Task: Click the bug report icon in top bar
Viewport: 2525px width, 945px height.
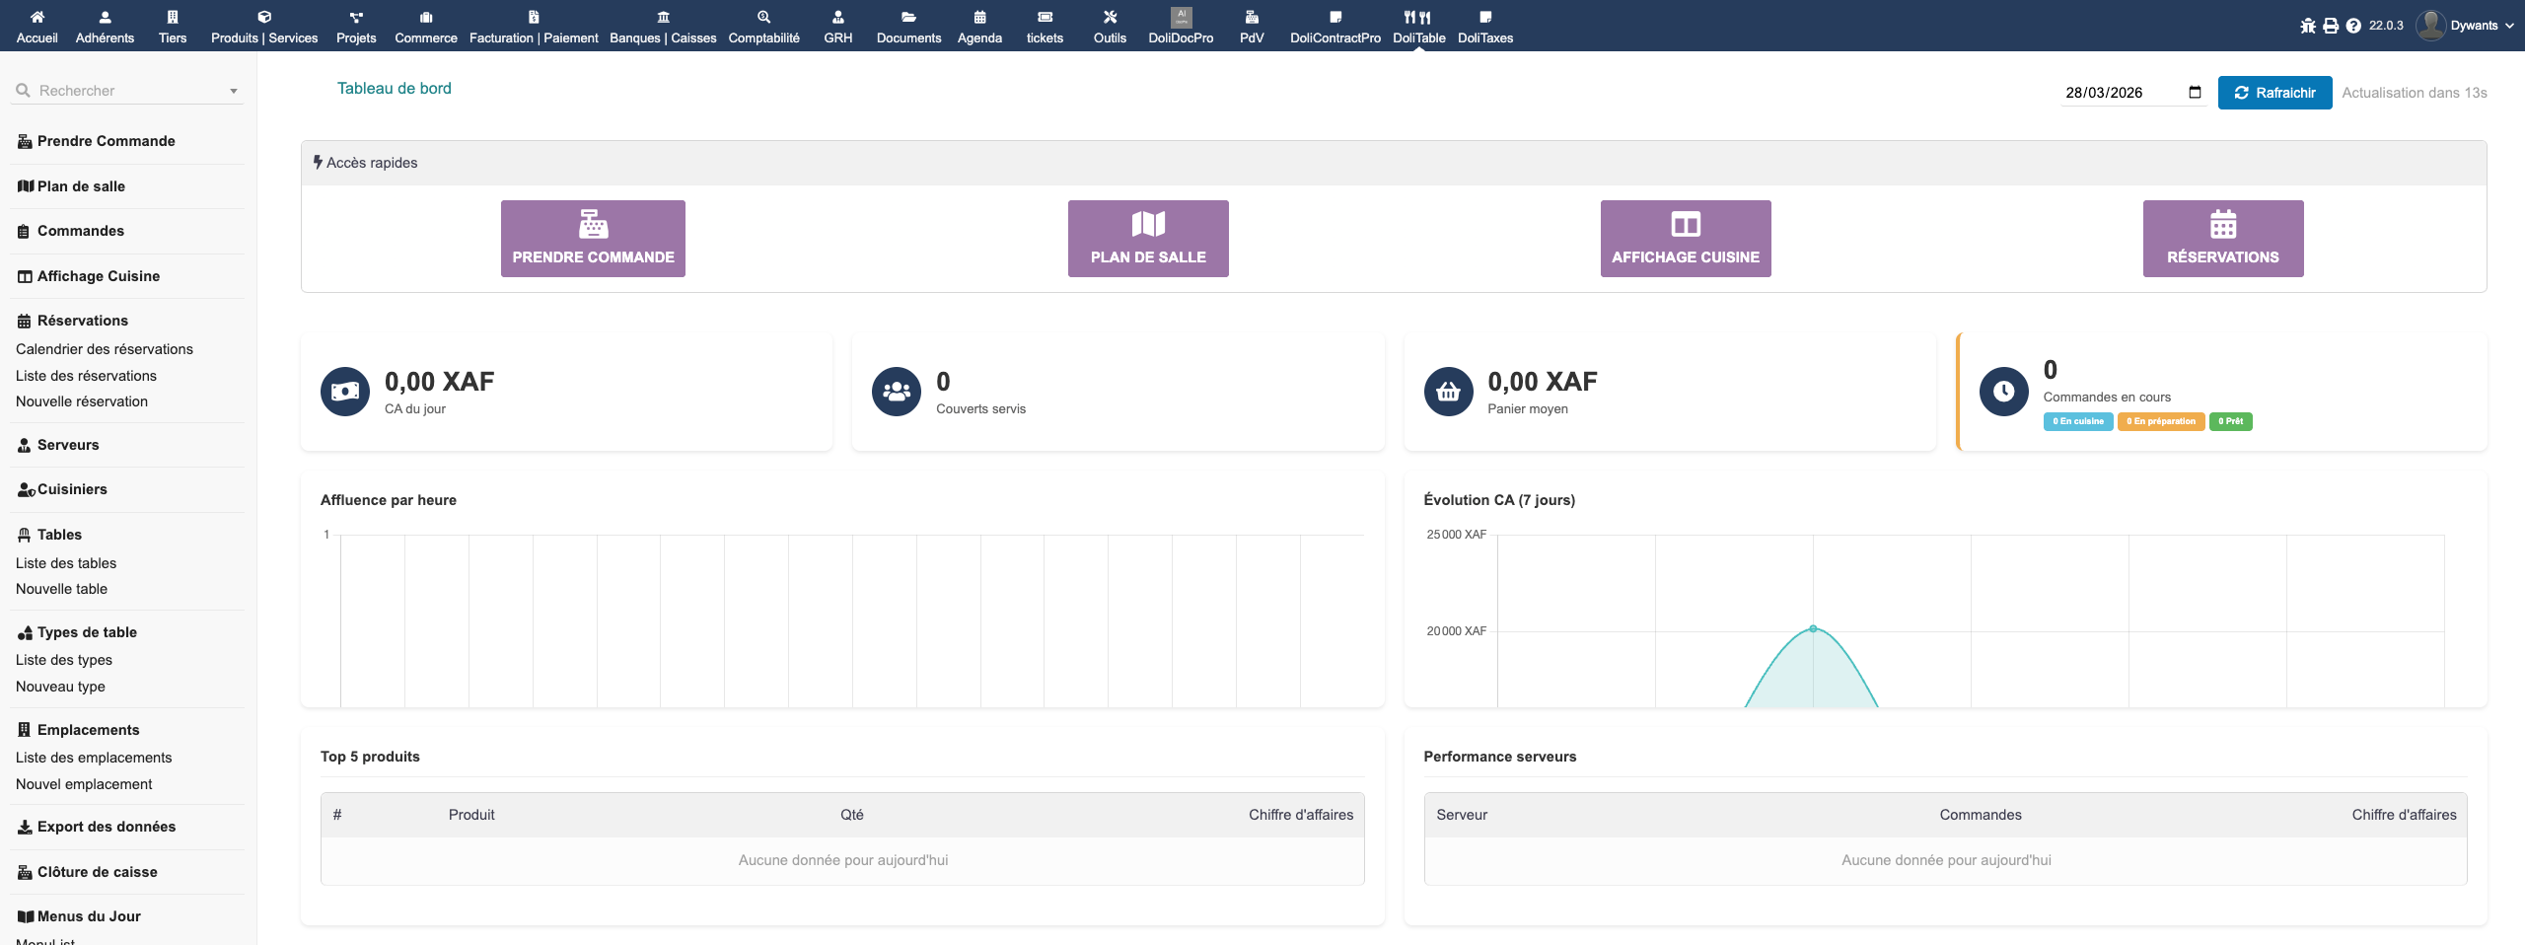Action: (x=2308, y=26)
